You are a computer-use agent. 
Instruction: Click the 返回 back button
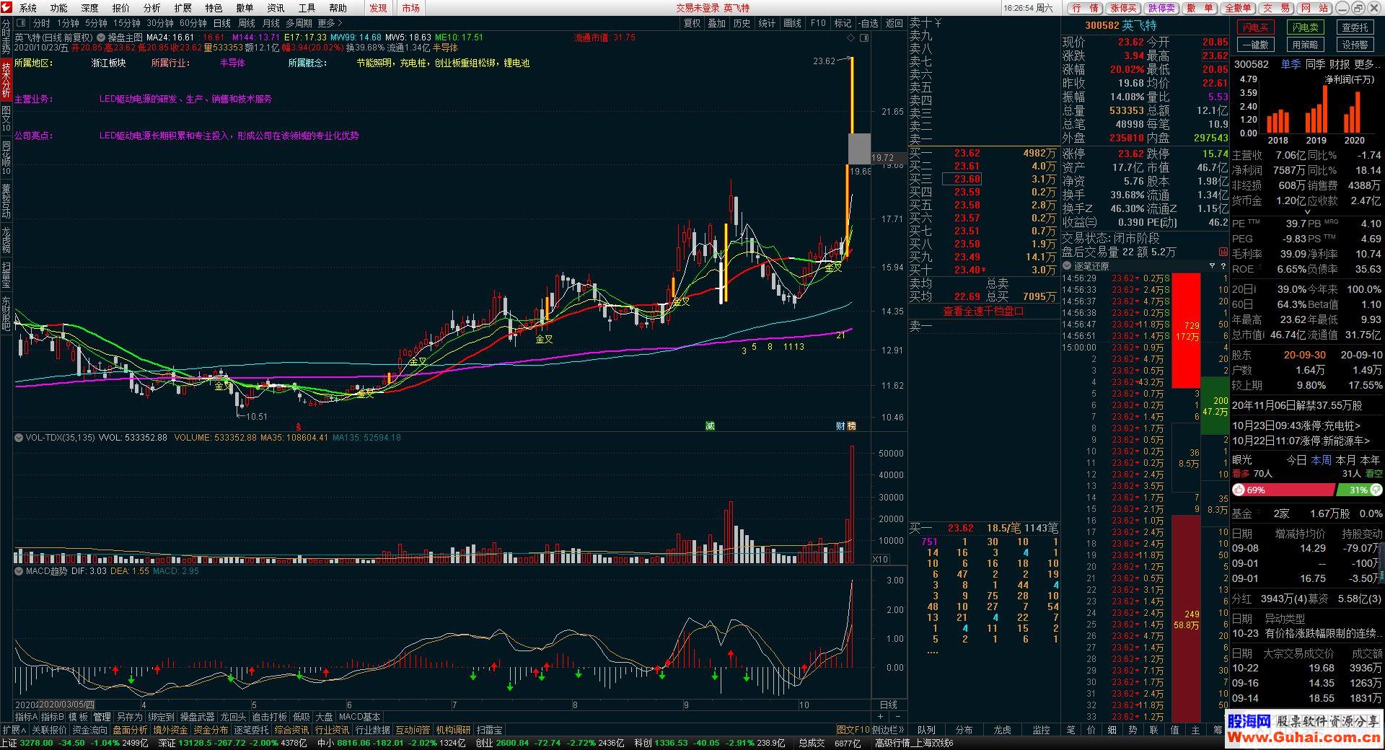point(894,24)
